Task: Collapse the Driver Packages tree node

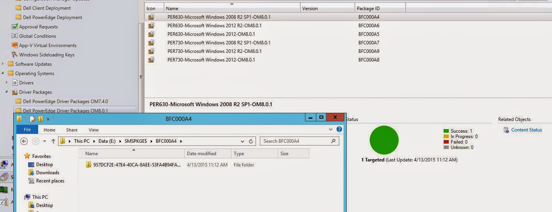Action: click(7, 92)
